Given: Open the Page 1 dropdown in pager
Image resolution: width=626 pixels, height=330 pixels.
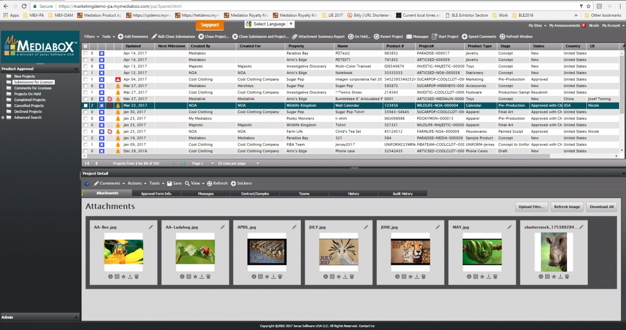Looking at the screenshot, I should pyautogui.click(x=202, y=163).
